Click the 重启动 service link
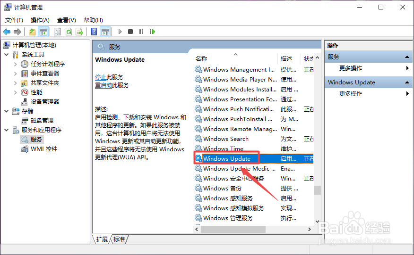The image size is (414, 255). tap(103, 85)
